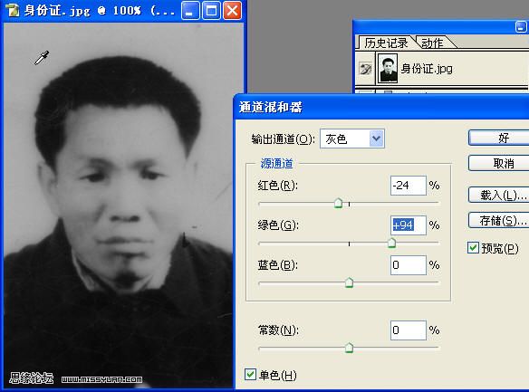Maximize the 身份证.jpg document window
This screenshot has width=529, height=392.
click(211, 11)
